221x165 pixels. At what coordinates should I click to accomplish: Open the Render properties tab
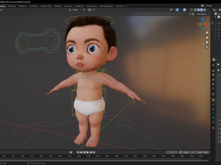click(213, 71)
